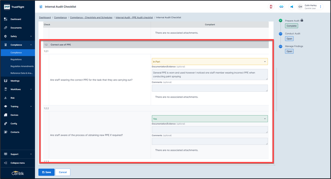The image size is (331, 179).
Task: Open the 'In Part' compliance dropdown
Action: click(x=210, y=62)
